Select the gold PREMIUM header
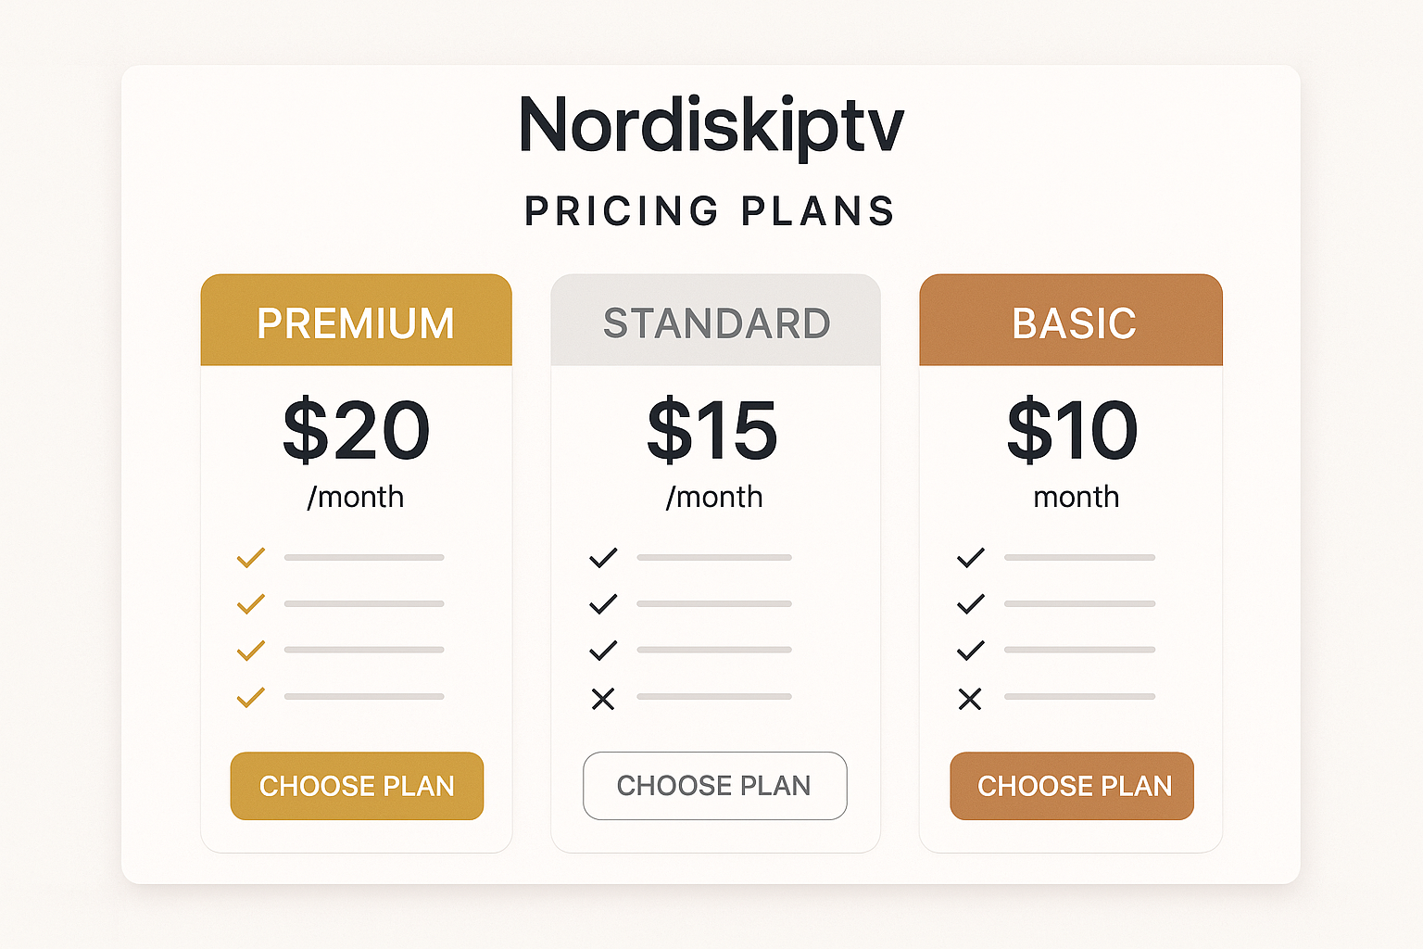 click(x=357, y=320)
